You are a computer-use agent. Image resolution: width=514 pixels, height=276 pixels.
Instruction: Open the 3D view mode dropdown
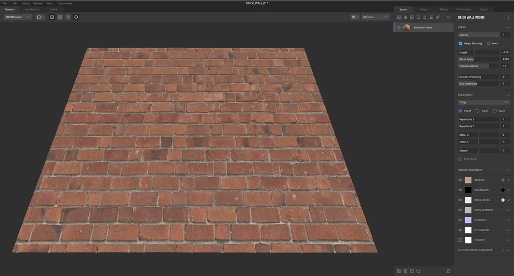(x=355, y=17)
